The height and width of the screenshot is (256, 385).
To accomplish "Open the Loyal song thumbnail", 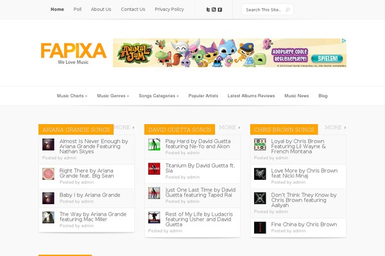I will click(260, 144).
